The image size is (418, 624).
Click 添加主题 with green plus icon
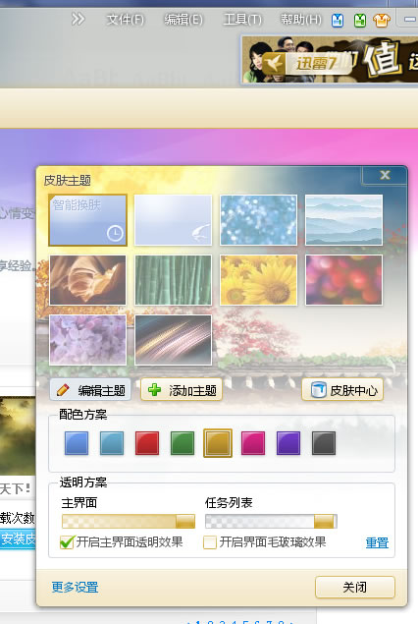[x=182, y=390]
